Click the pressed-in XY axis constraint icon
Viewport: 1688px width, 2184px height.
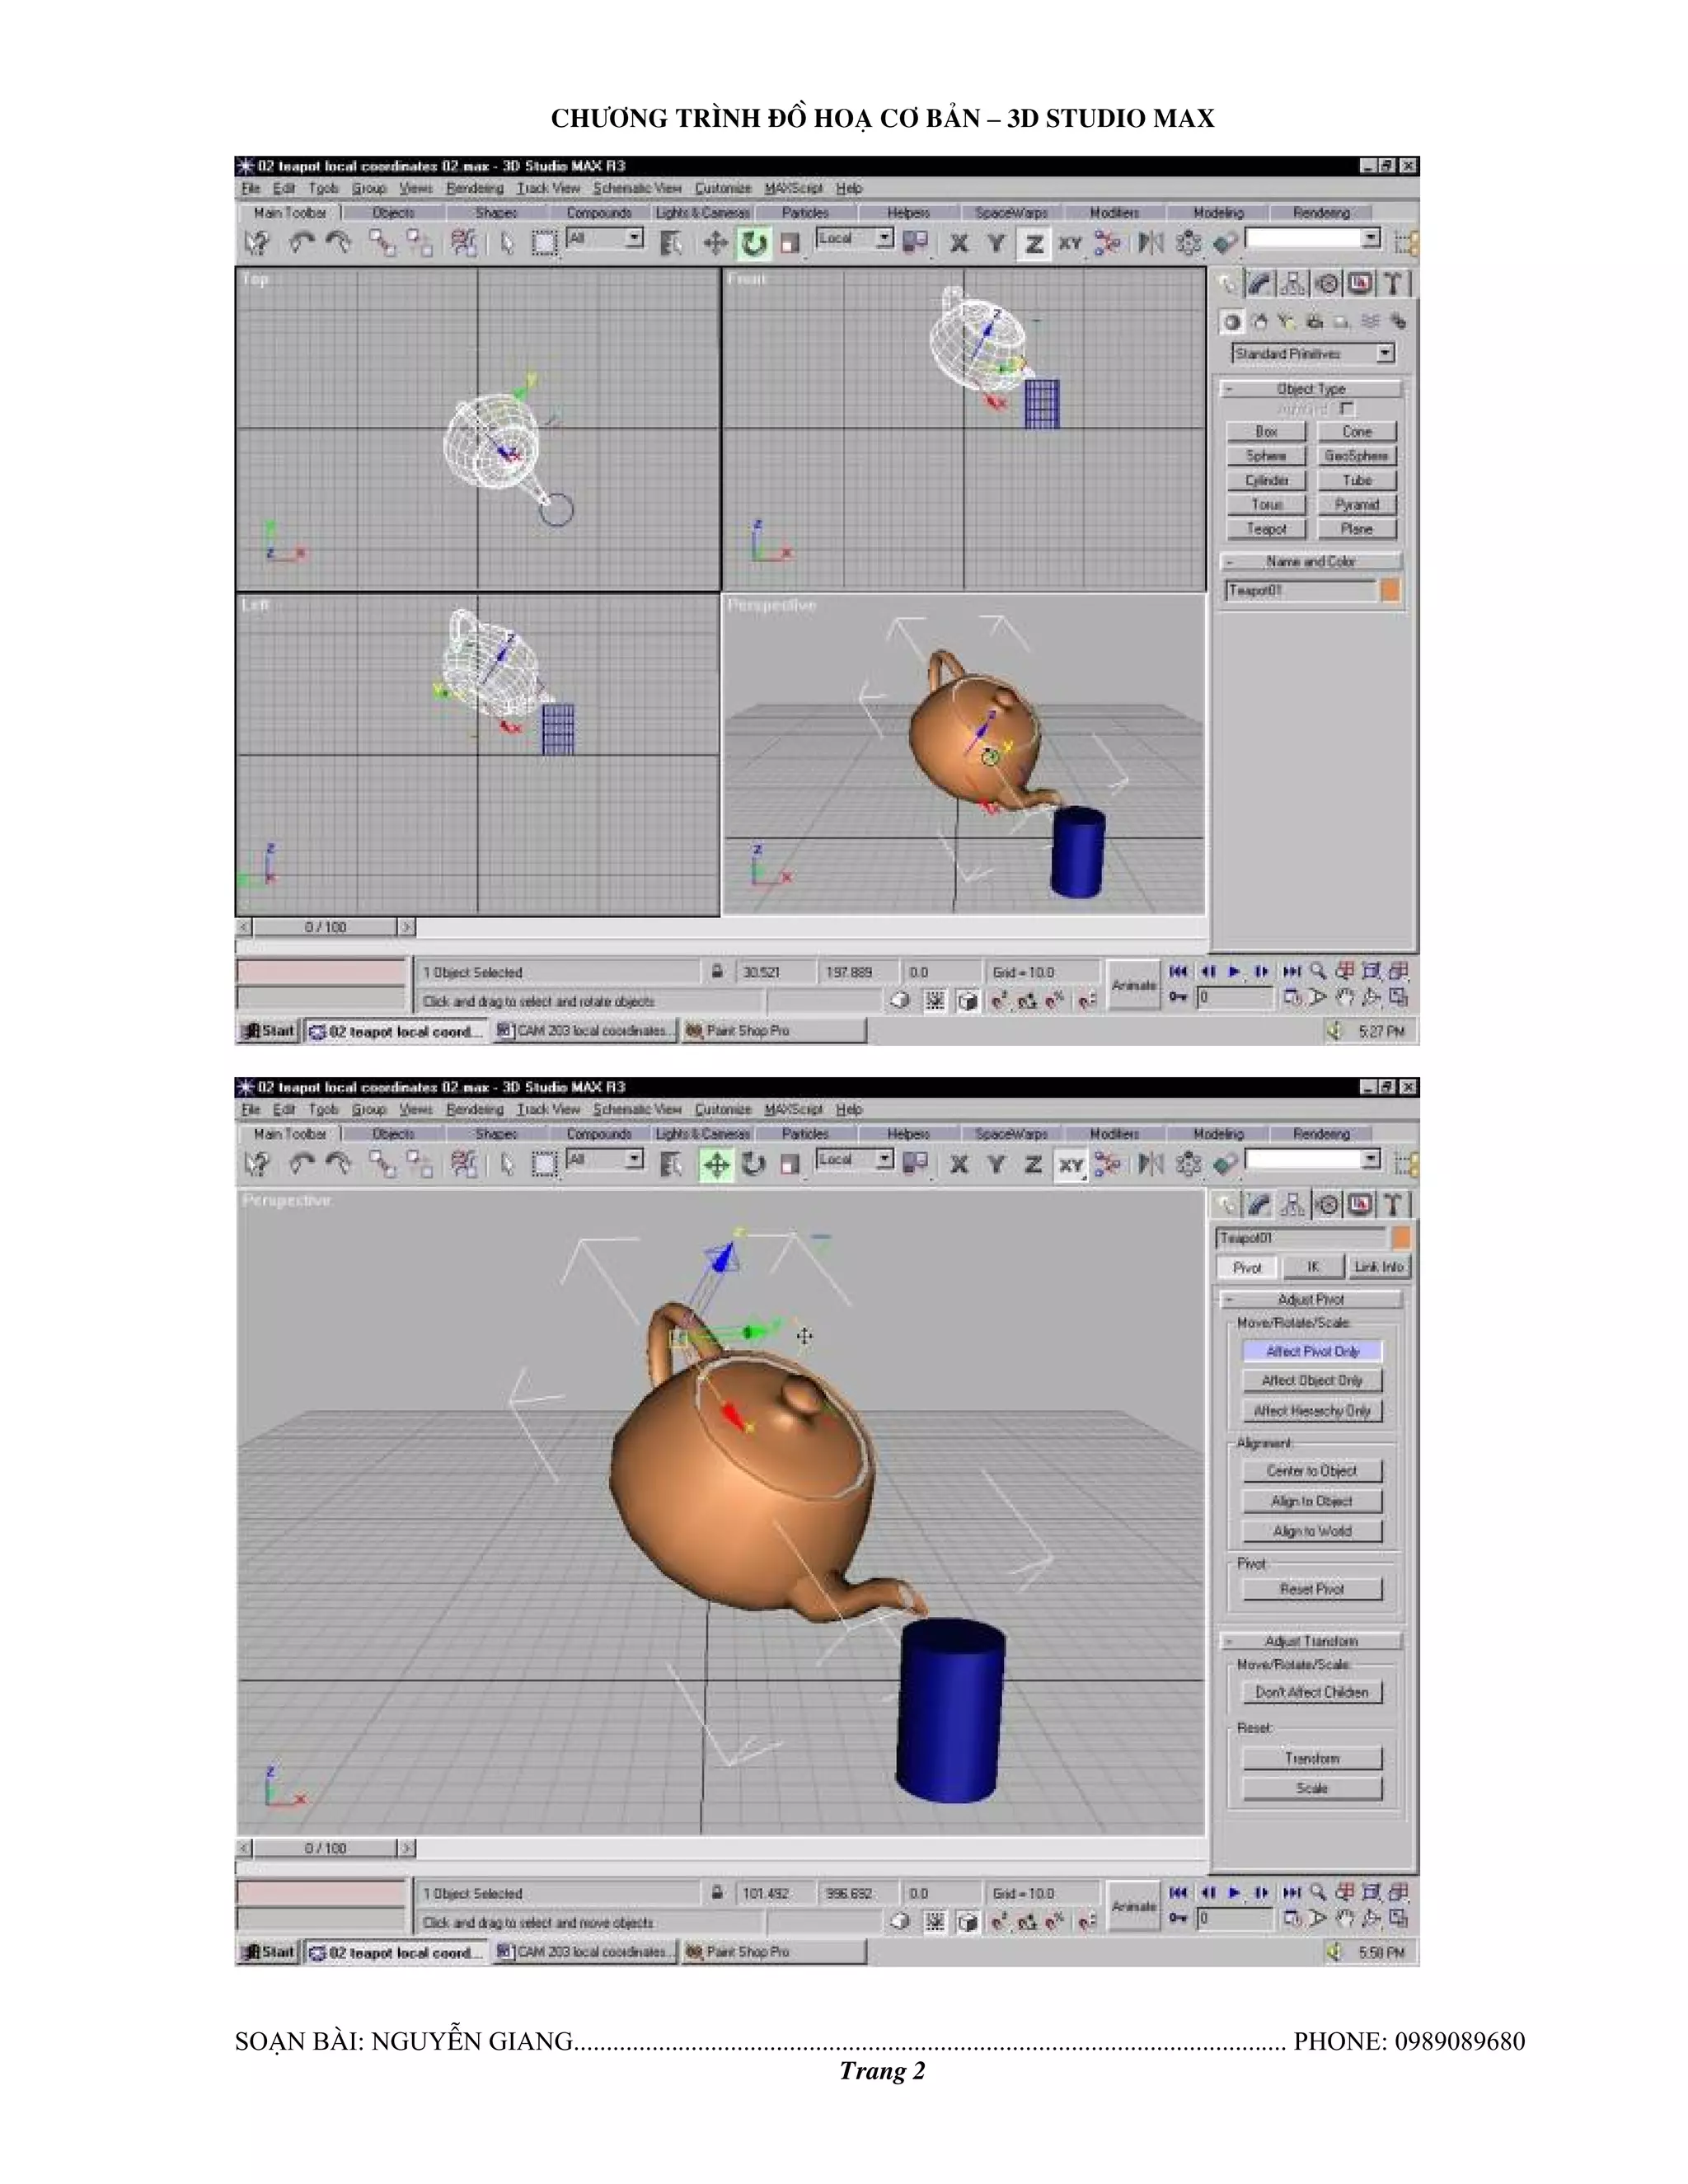(1071, 1165)
